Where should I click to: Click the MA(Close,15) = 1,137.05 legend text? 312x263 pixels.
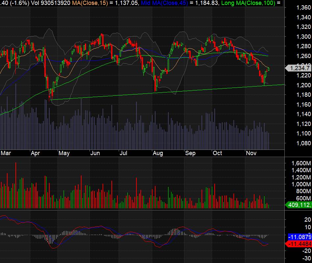click(x=106, y=3)
